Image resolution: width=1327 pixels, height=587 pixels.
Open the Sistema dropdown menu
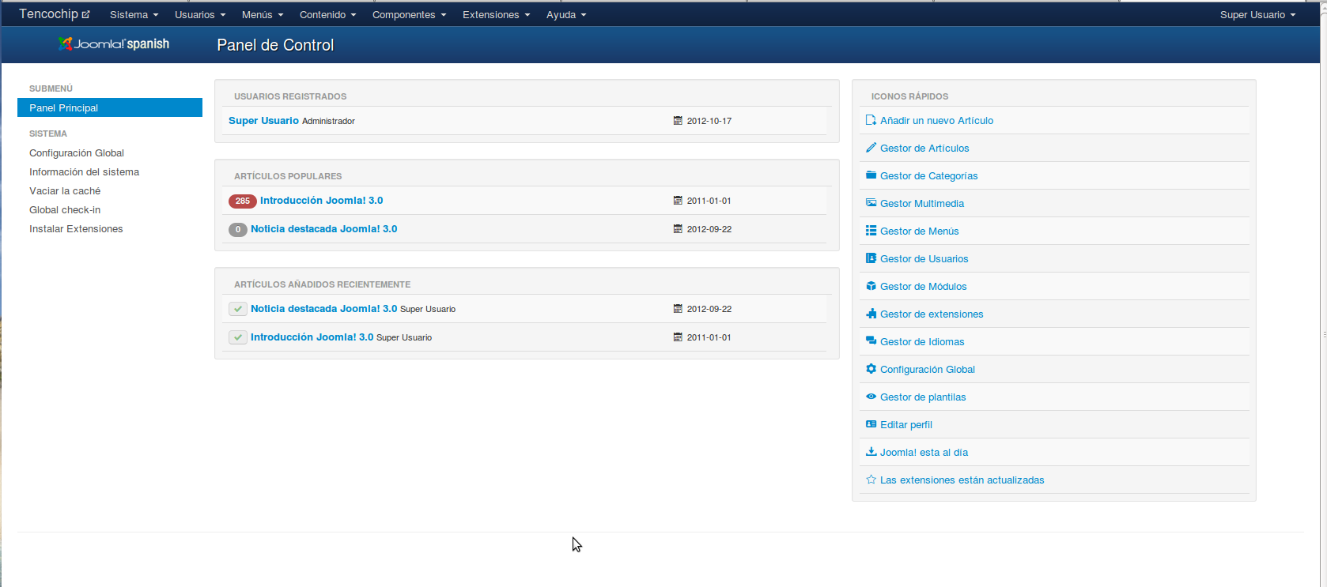tap(134, 15)
